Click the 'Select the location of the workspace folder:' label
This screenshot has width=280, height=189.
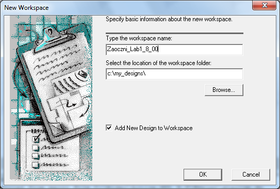[x=159, y=63]
